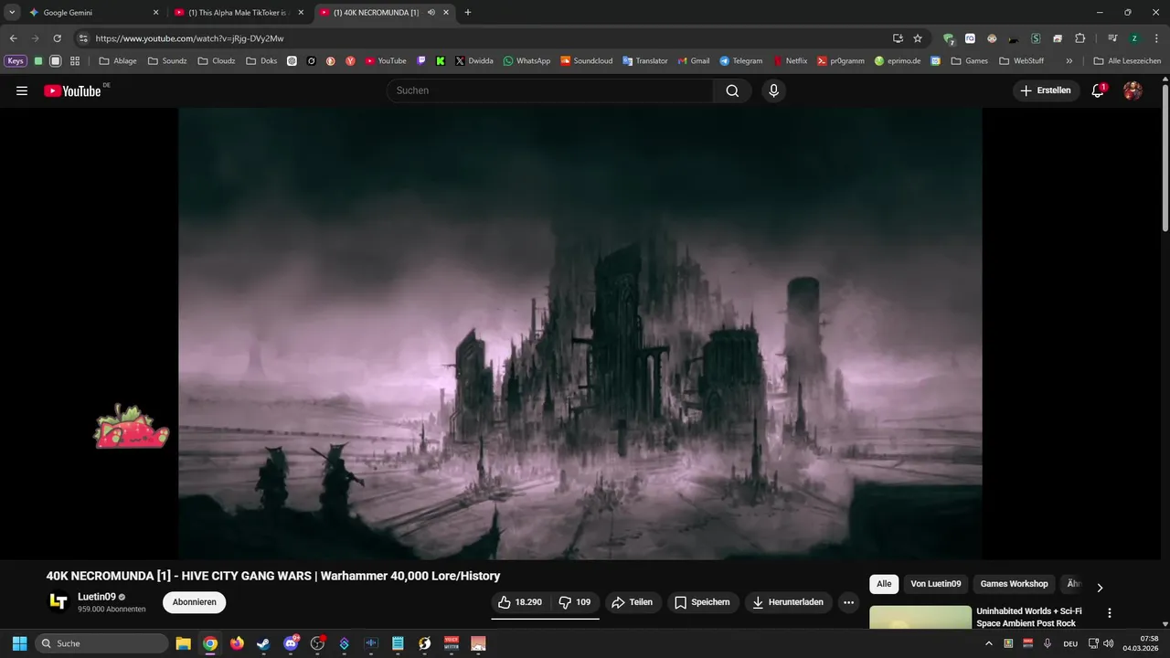Download video with Herunterladen
The height and width of the screenshot is (658, 1170).
click(x=789, y=602)
